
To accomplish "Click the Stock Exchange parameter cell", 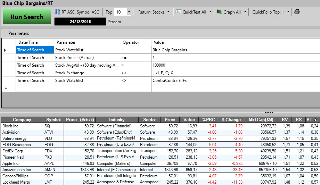I will click(87, 73).
